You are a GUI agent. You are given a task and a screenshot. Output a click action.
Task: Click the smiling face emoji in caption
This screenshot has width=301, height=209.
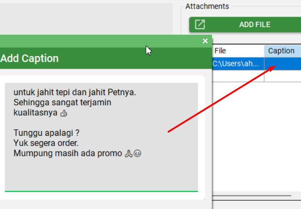pos(137,153)
